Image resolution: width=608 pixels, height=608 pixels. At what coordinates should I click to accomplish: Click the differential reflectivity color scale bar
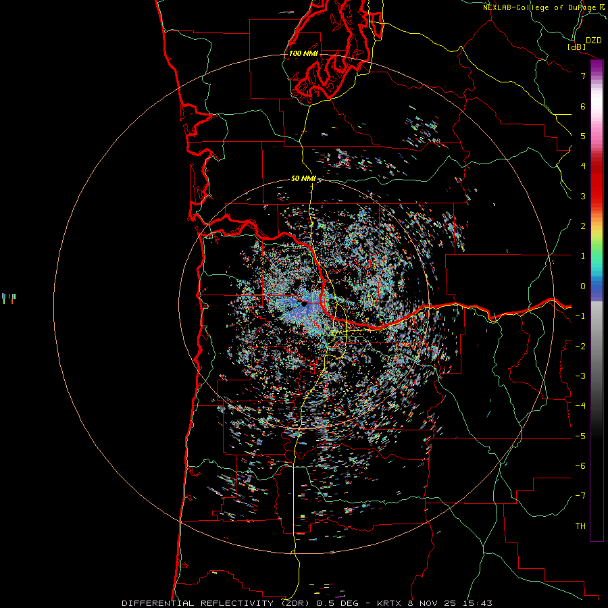(x=597, y=300)
